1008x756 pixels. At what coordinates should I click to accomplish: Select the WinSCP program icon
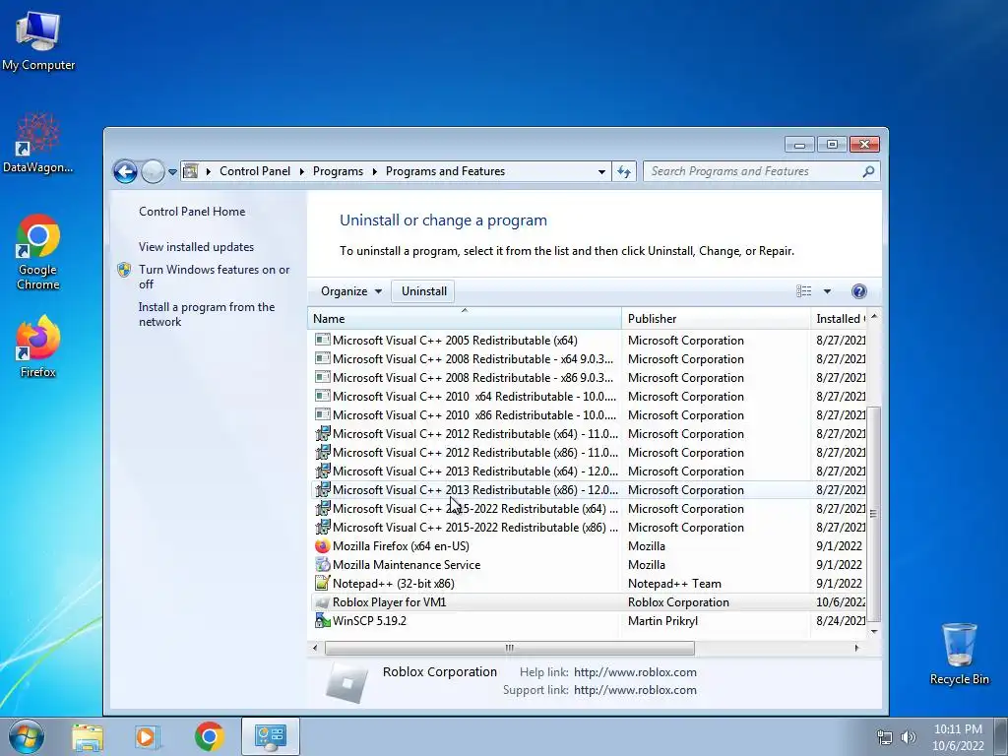click(322, 620)
